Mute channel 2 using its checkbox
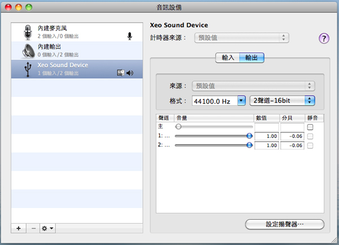 click(310, 145)
